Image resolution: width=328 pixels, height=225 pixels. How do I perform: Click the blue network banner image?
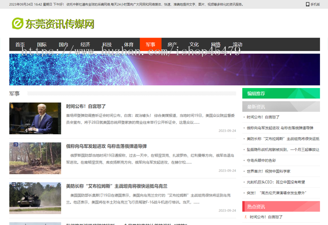pyautogui.click(x=164, y=69)
